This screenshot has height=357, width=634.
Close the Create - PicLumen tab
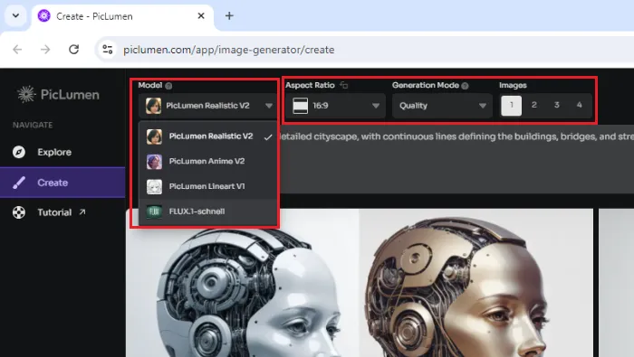[x=201, y=16]
